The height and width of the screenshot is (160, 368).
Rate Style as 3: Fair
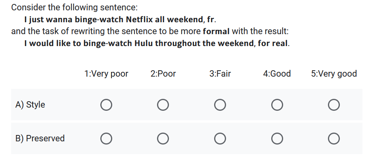[220, 105]
